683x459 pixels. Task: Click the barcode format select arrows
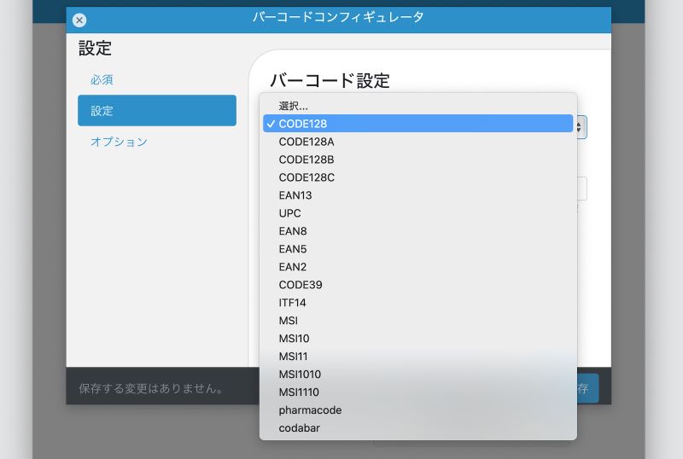(580, 127)
